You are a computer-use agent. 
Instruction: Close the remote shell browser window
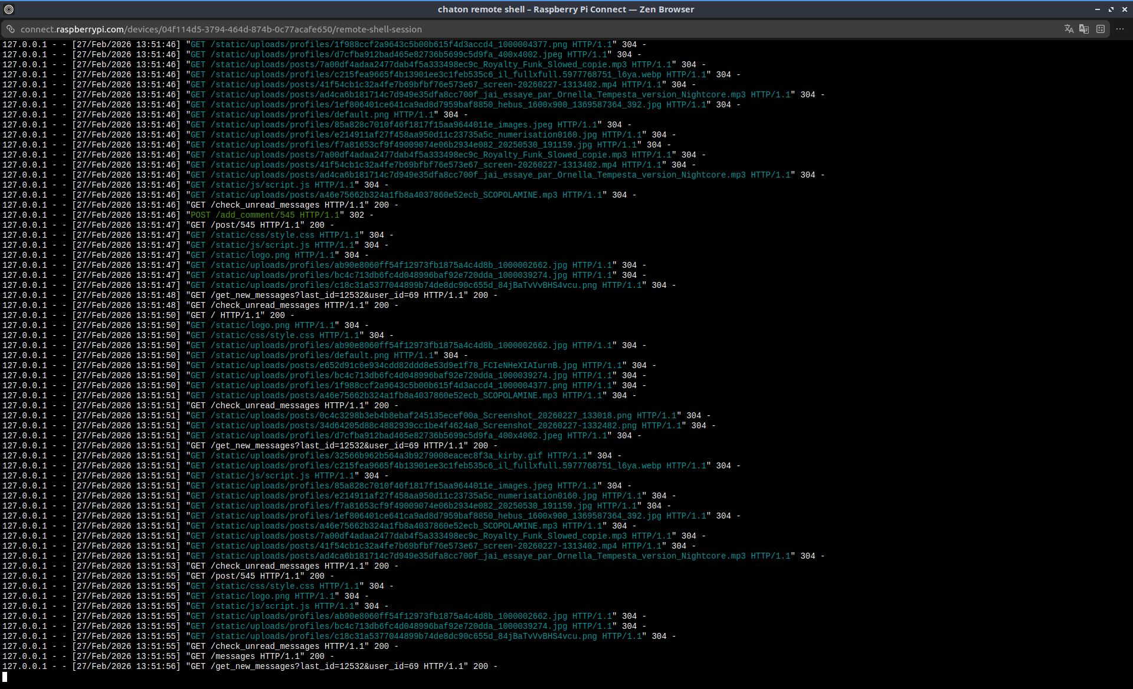pos(1124,9)
